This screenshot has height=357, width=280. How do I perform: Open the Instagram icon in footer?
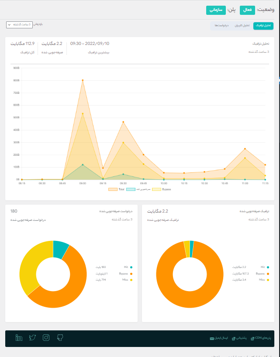click(46, 337)
